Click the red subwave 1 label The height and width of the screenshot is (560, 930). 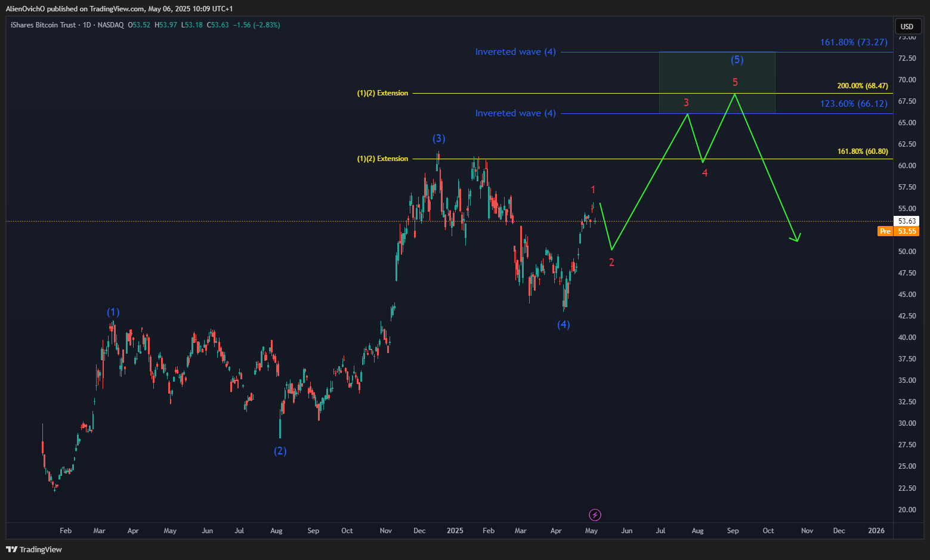tap(593, 190)
